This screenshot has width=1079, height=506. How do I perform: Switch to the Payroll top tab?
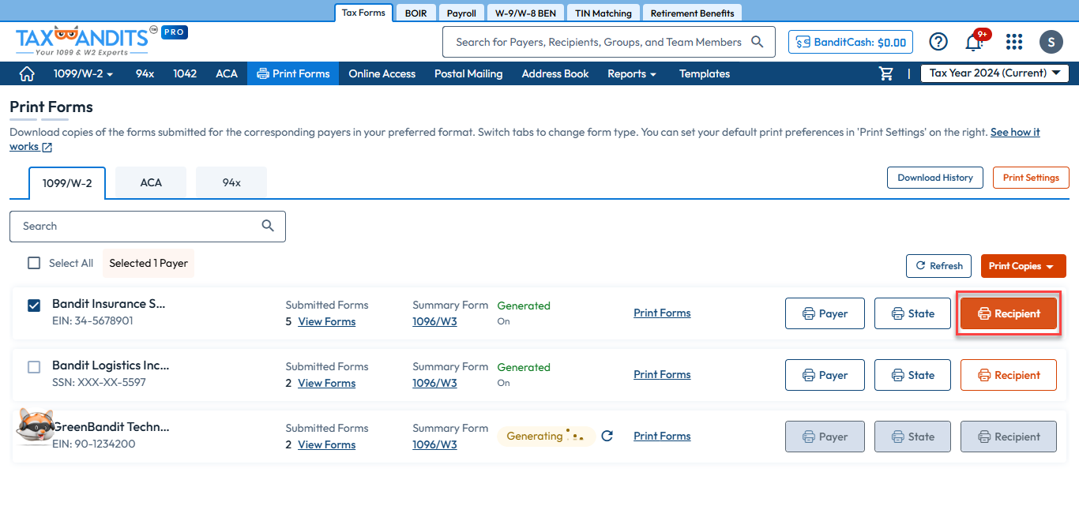click(x=461, y=13)
